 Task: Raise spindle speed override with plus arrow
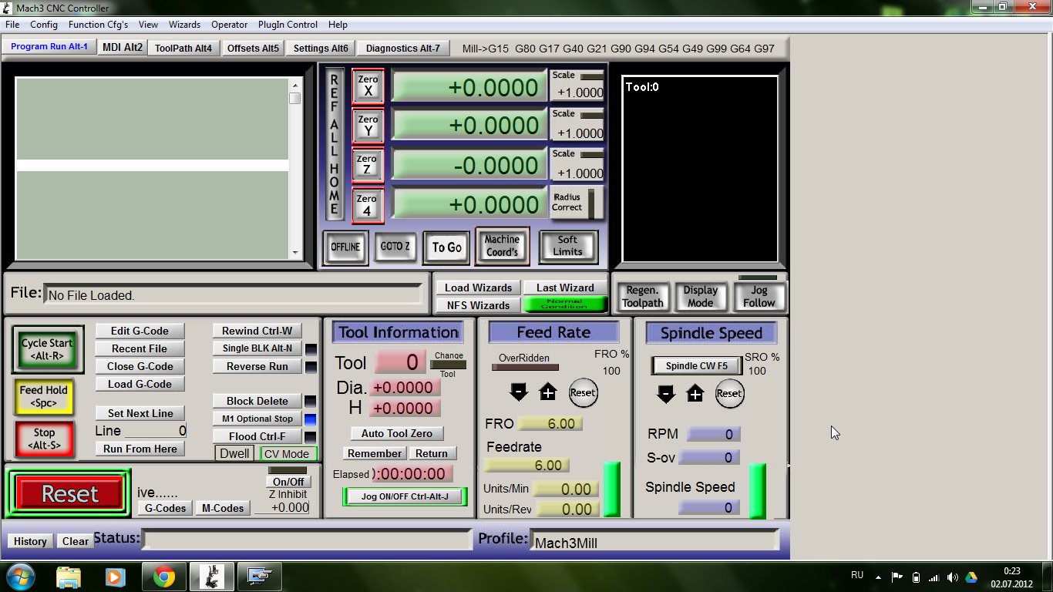(695, 394)
